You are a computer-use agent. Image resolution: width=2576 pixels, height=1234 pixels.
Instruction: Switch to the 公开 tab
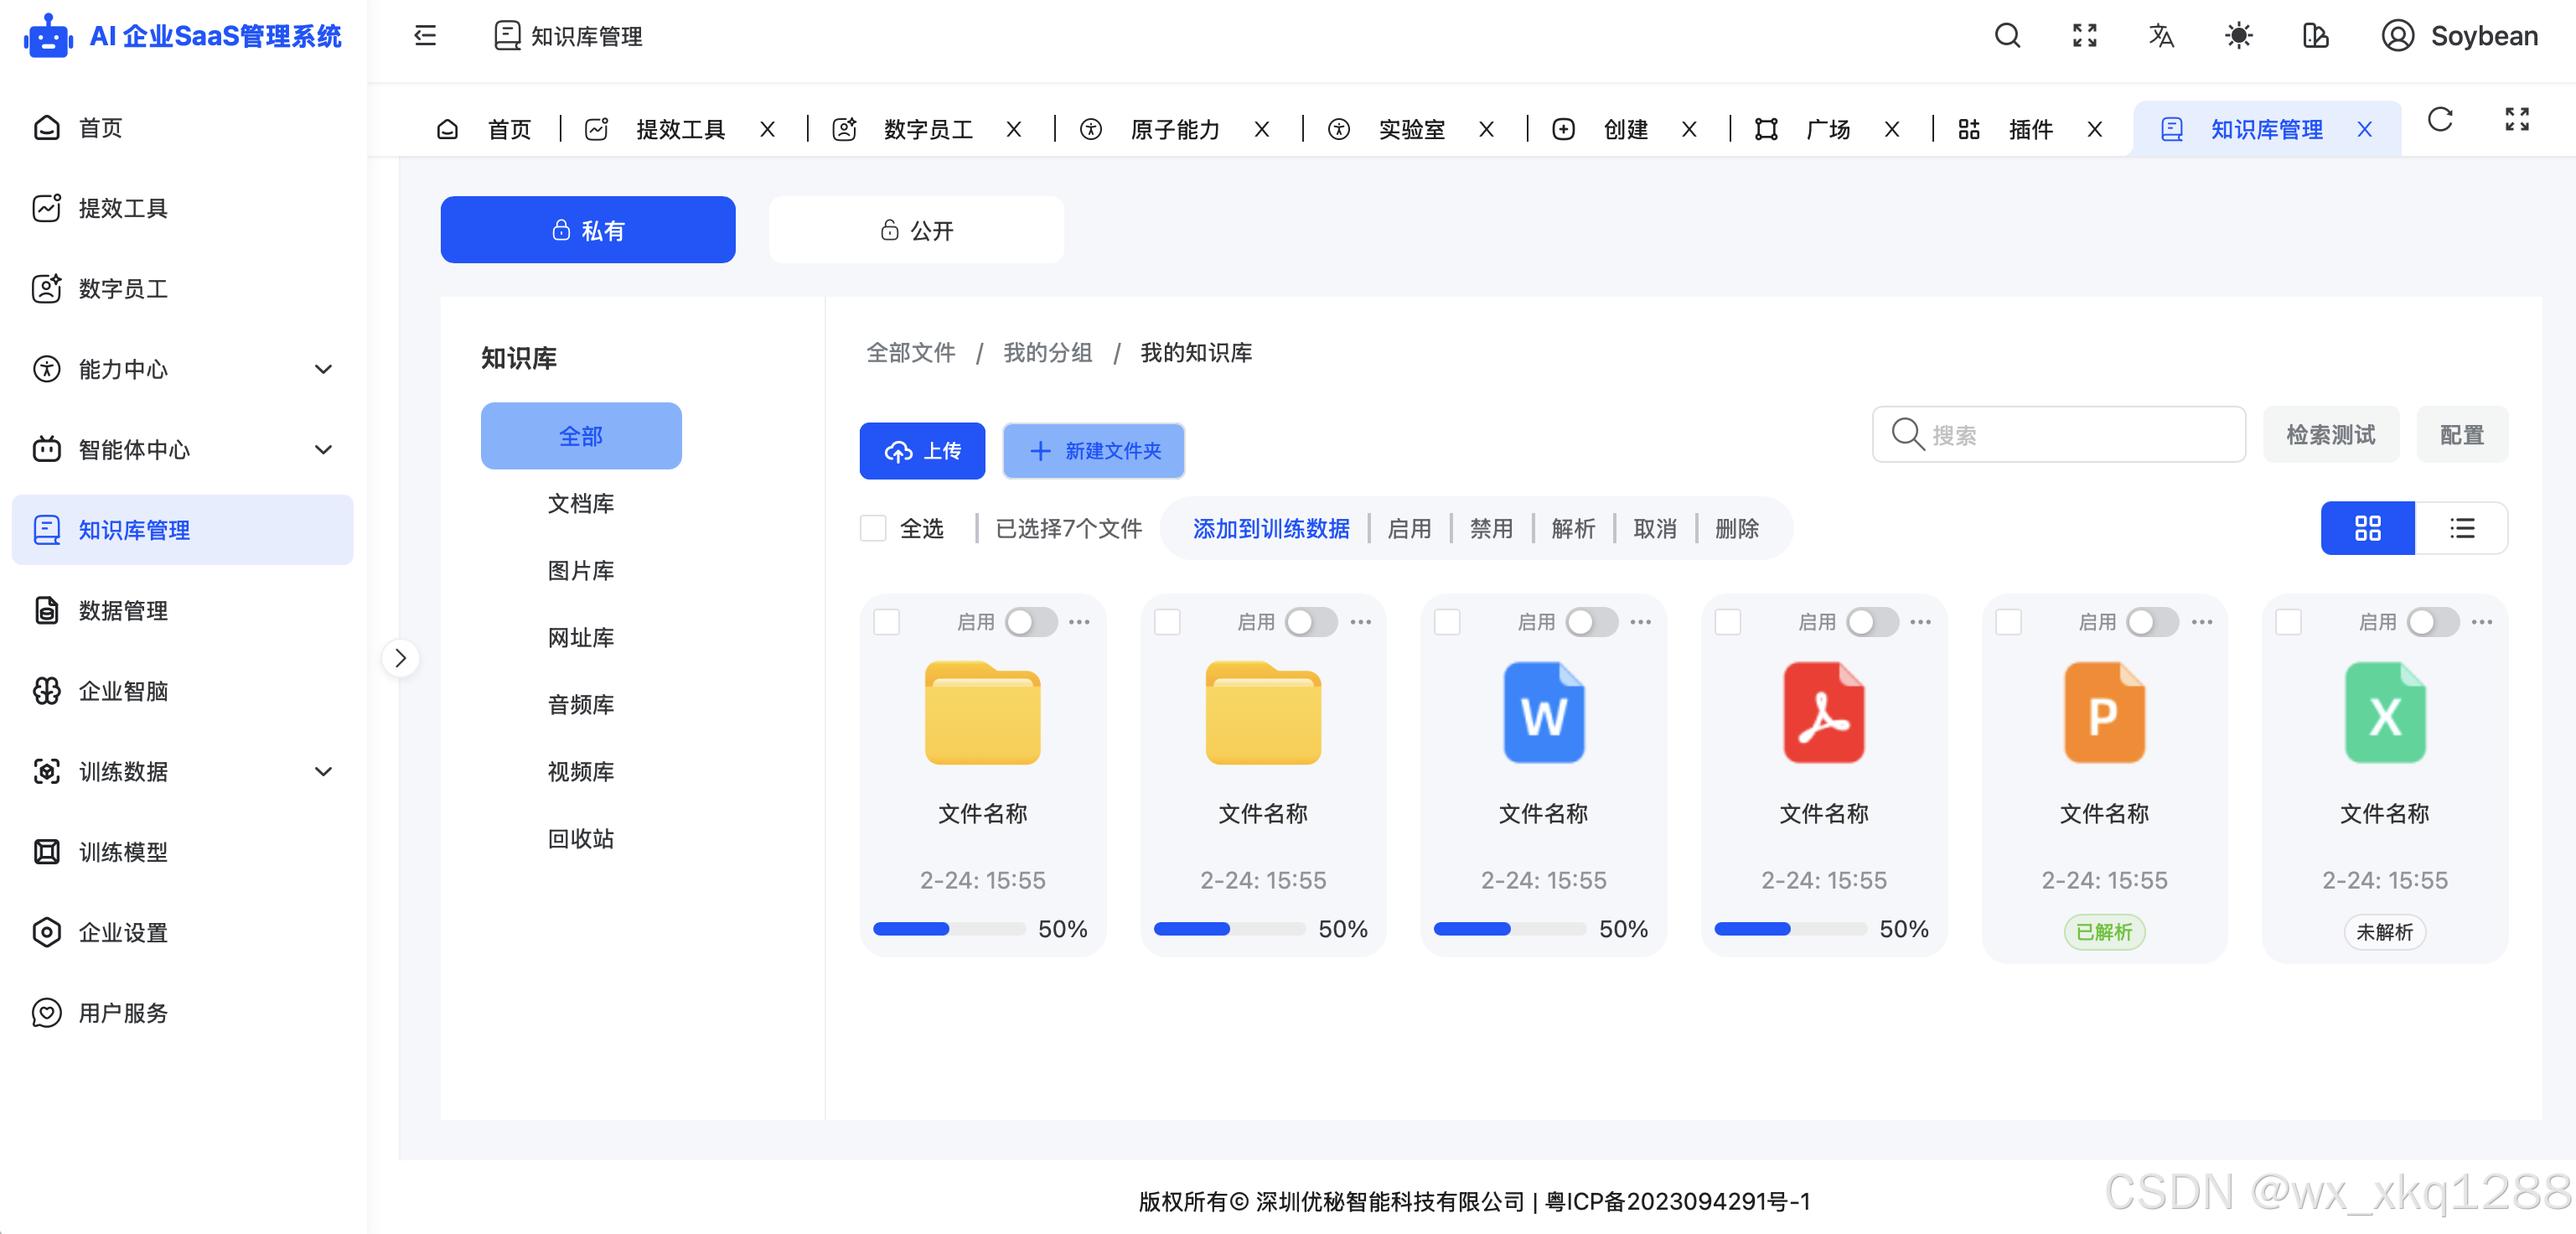915,230
